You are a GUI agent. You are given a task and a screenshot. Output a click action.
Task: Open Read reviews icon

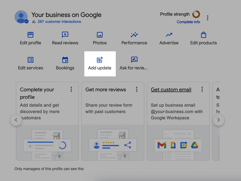[65, 35]
